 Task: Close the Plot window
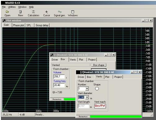point(151,21)
